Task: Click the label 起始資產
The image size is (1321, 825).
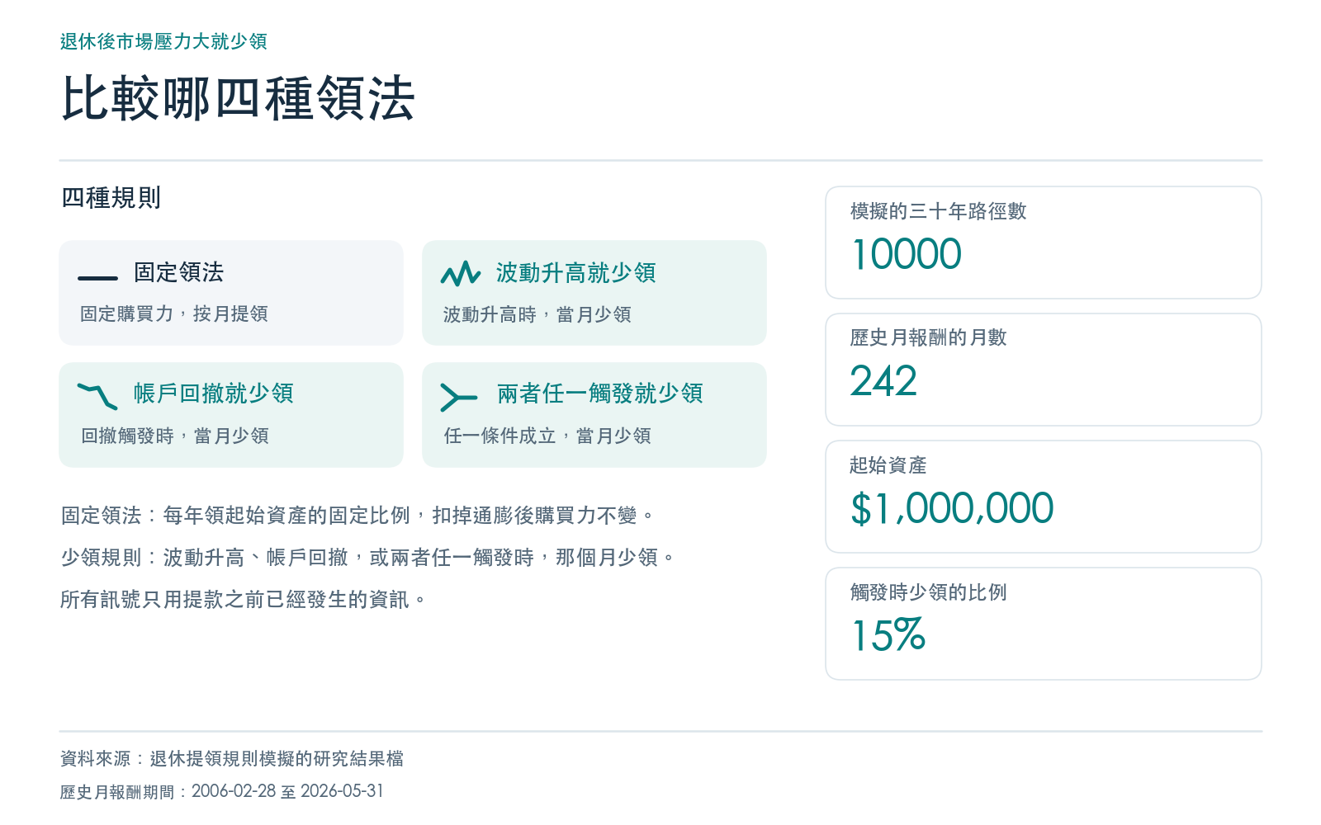Action: pyautogui.click(x=888, y=465)
